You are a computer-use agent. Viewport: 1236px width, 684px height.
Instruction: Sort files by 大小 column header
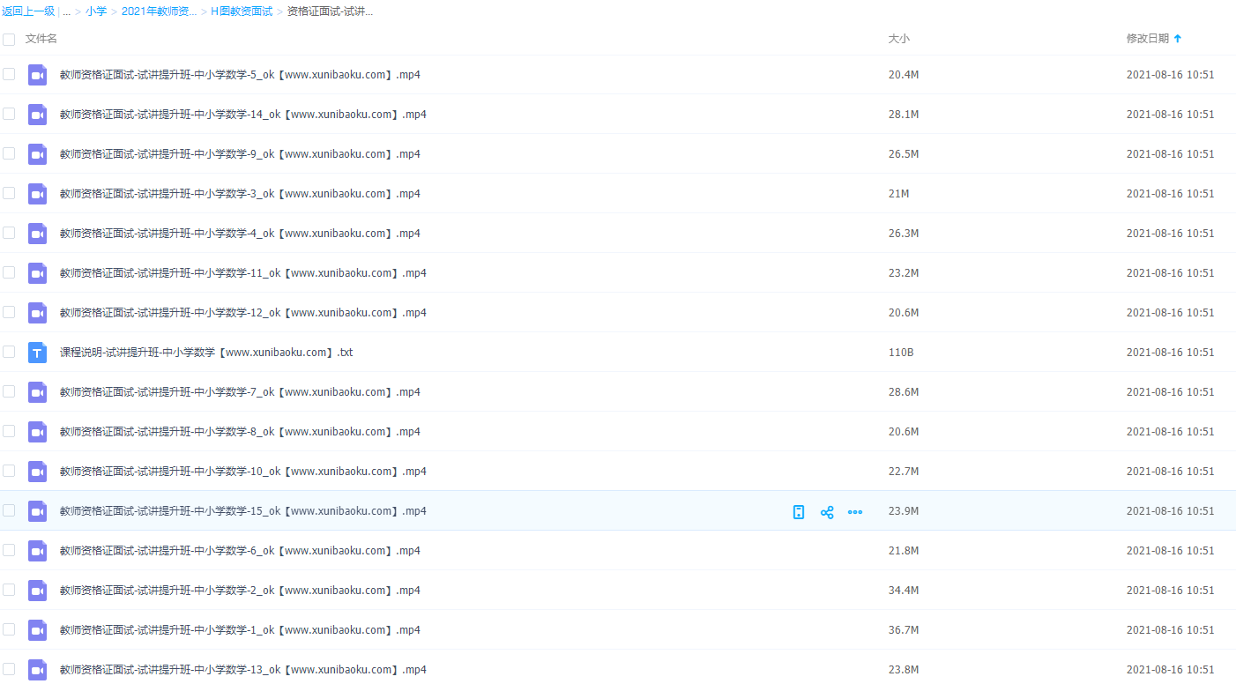pyautogui.click(x=898, y=39)
